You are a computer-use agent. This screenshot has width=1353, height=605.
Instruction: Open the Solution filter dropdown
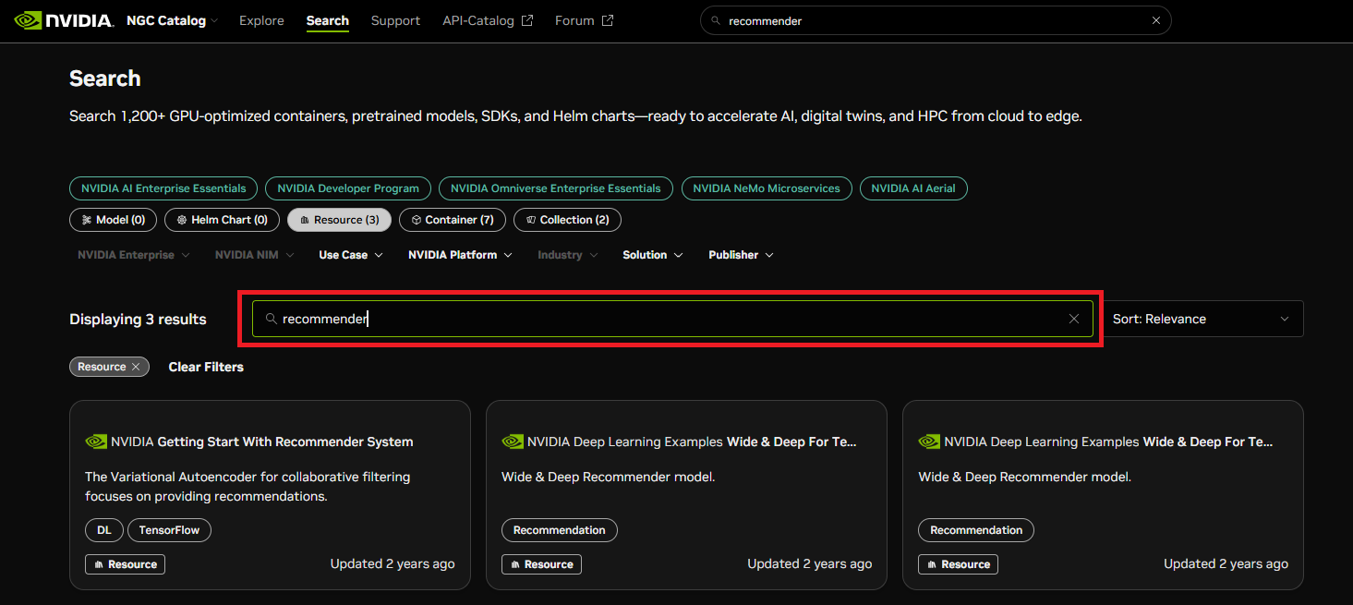click(653, 255)
